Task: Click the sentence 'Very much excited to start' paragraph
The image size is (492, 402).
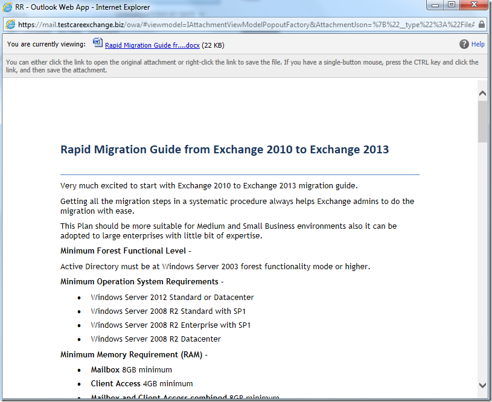Action: [209, 186]
